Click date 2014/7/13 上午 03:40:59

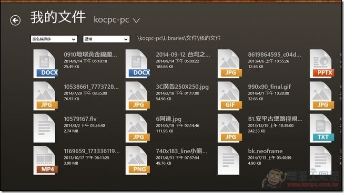pyautogui.click(x=270, y=157)
